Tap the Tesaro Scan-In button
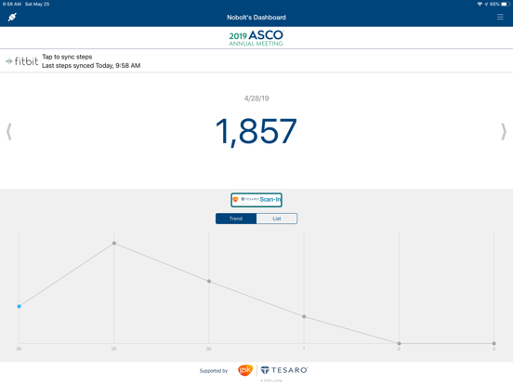 click(256, 200)
